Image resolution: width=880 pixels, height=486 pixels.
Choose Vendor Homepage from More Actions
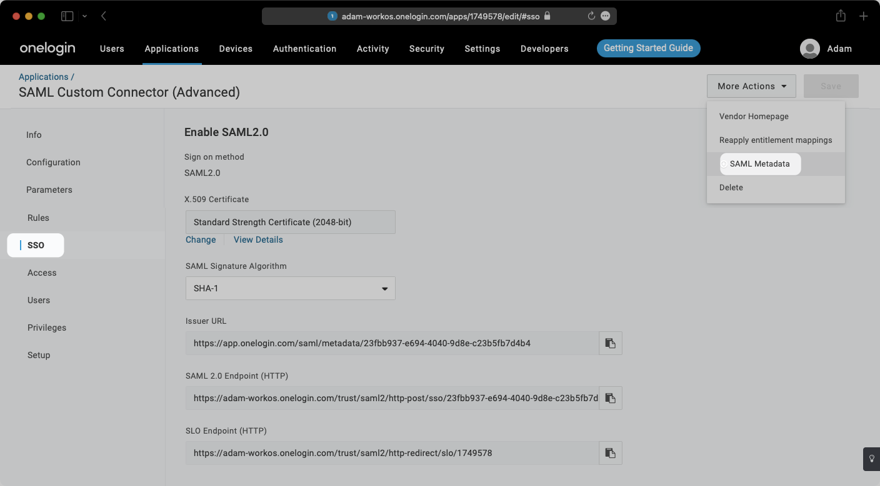click(754, 116)
